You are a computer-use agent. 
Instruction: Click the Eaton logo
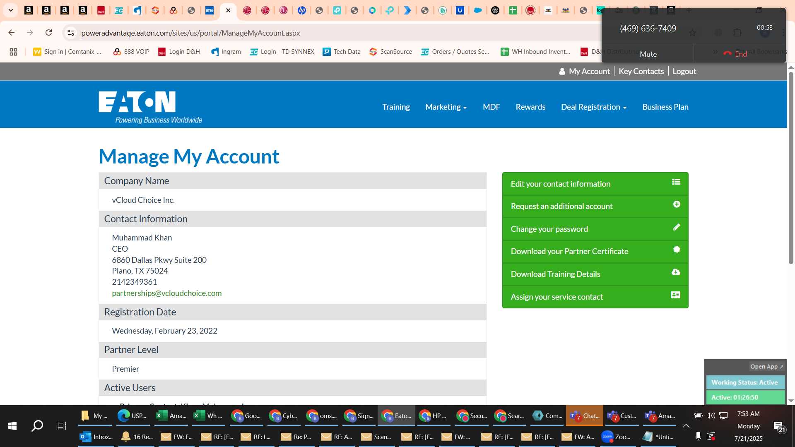click(x=150, y=107)
